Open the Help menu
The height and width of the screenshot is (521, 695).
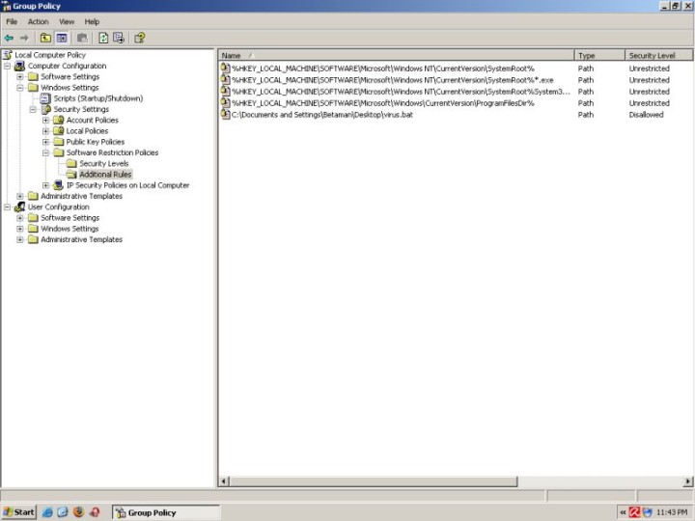(92, 21)
